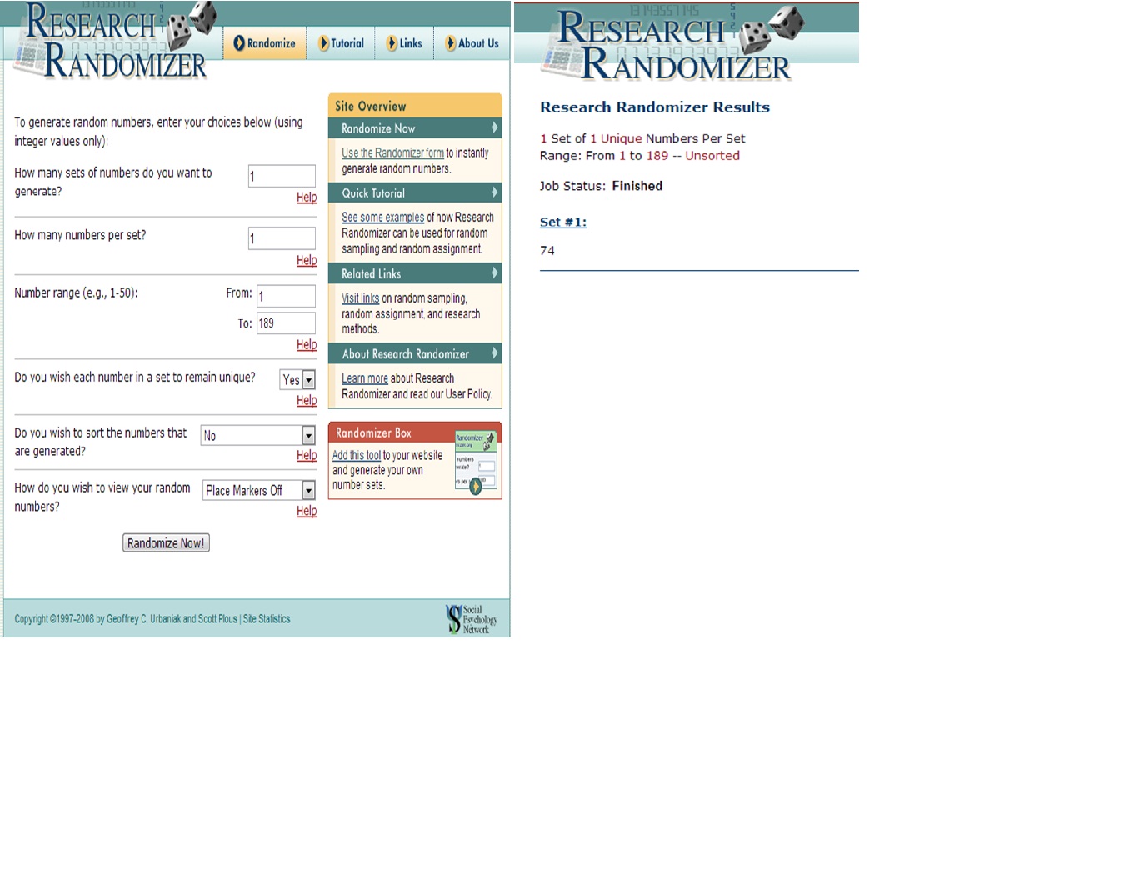Expand the Randomize Now section header
The width and height of the screenshot is (1144, 885).
415,128
